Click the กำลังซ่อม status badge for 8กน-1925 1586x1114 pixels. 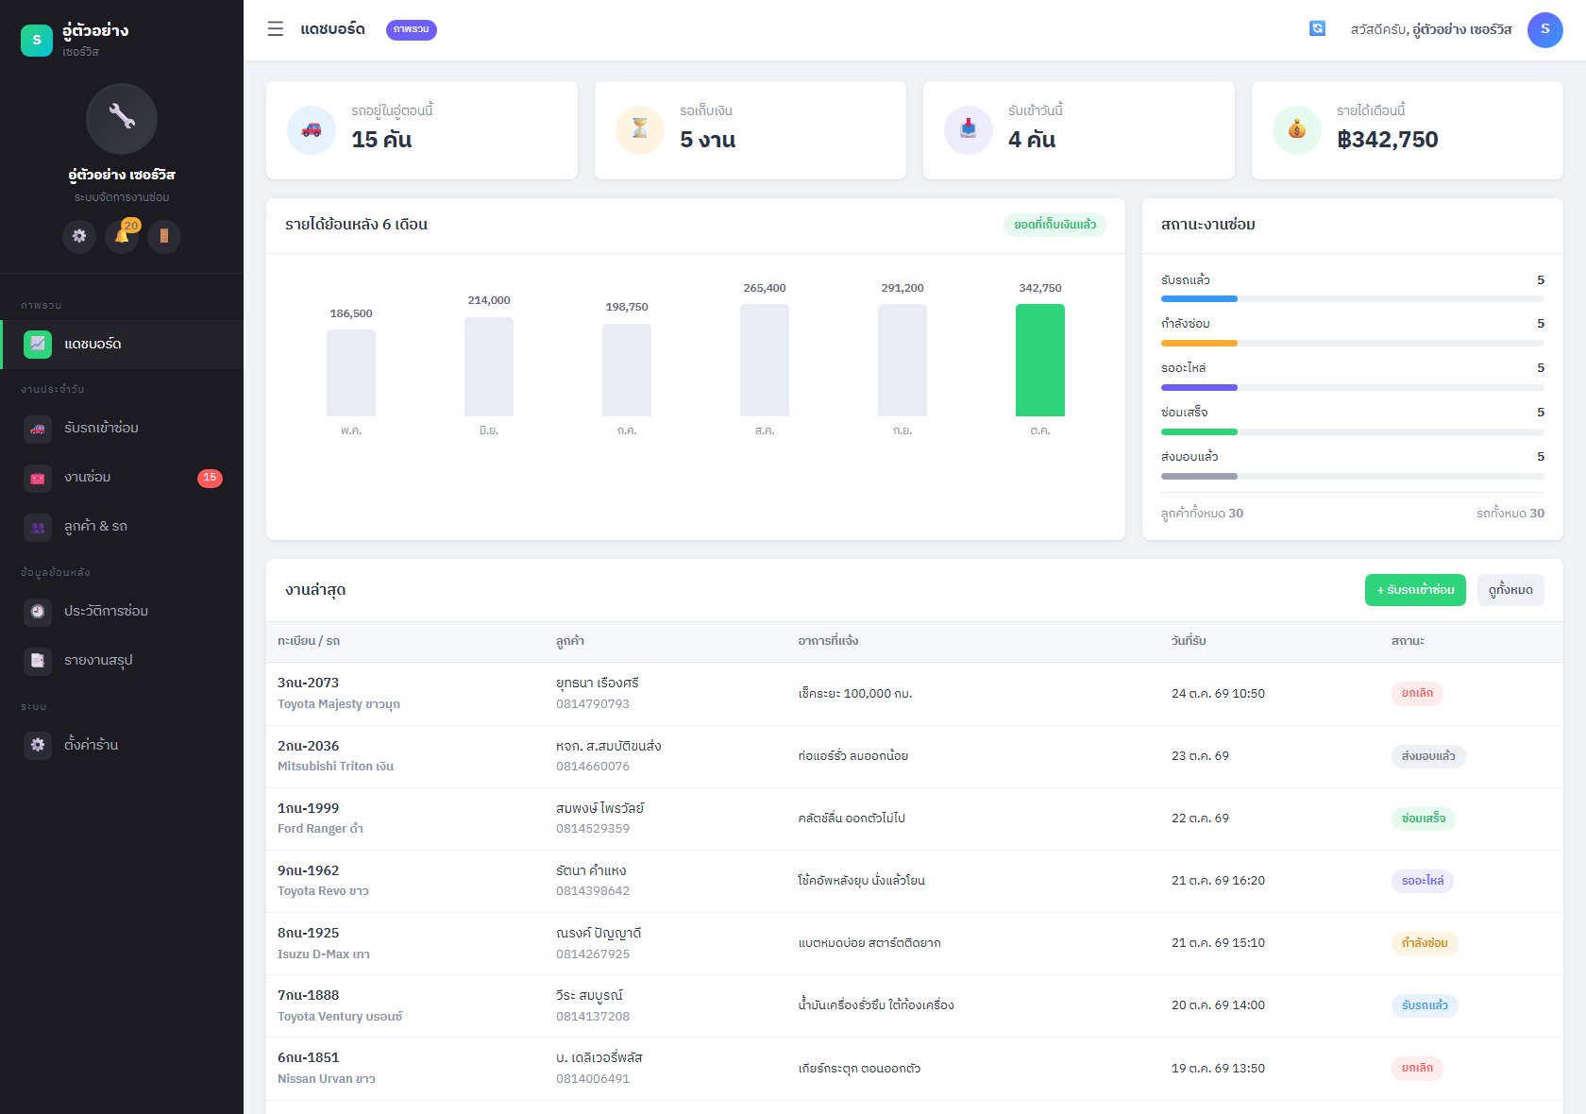1425,943
